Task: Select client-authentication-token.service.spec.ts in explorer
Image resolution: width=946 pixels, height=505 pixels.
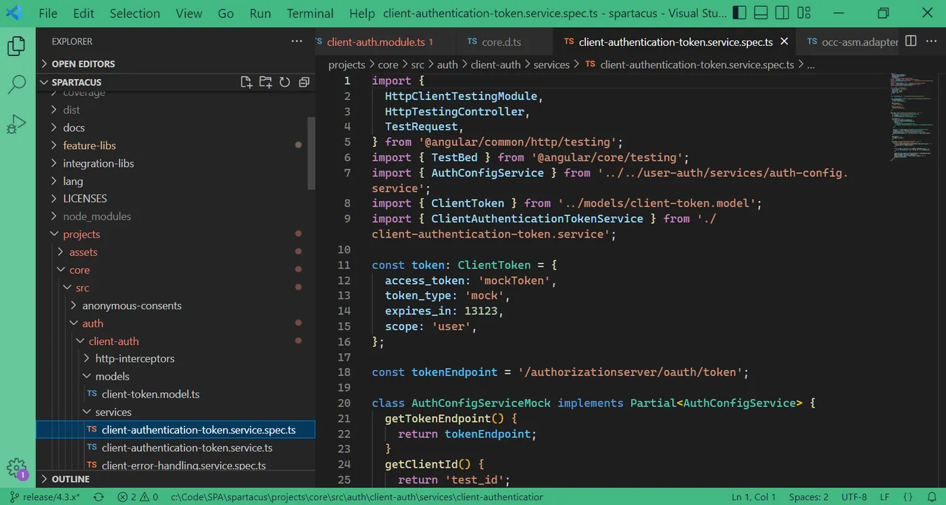Action: point(176,429)
